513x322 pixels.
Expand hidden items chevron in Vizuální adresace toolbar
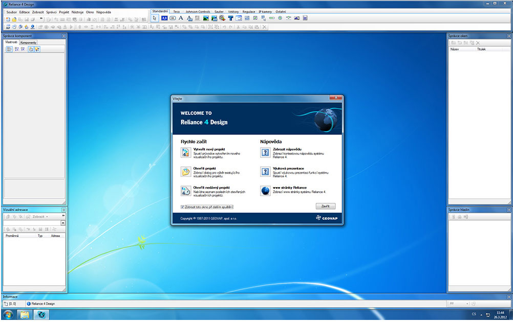(63, 216)
